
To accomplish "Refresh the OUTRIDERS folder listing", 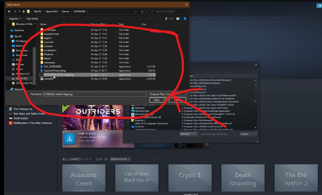I will pyautogui.click(x=142, y=12).
